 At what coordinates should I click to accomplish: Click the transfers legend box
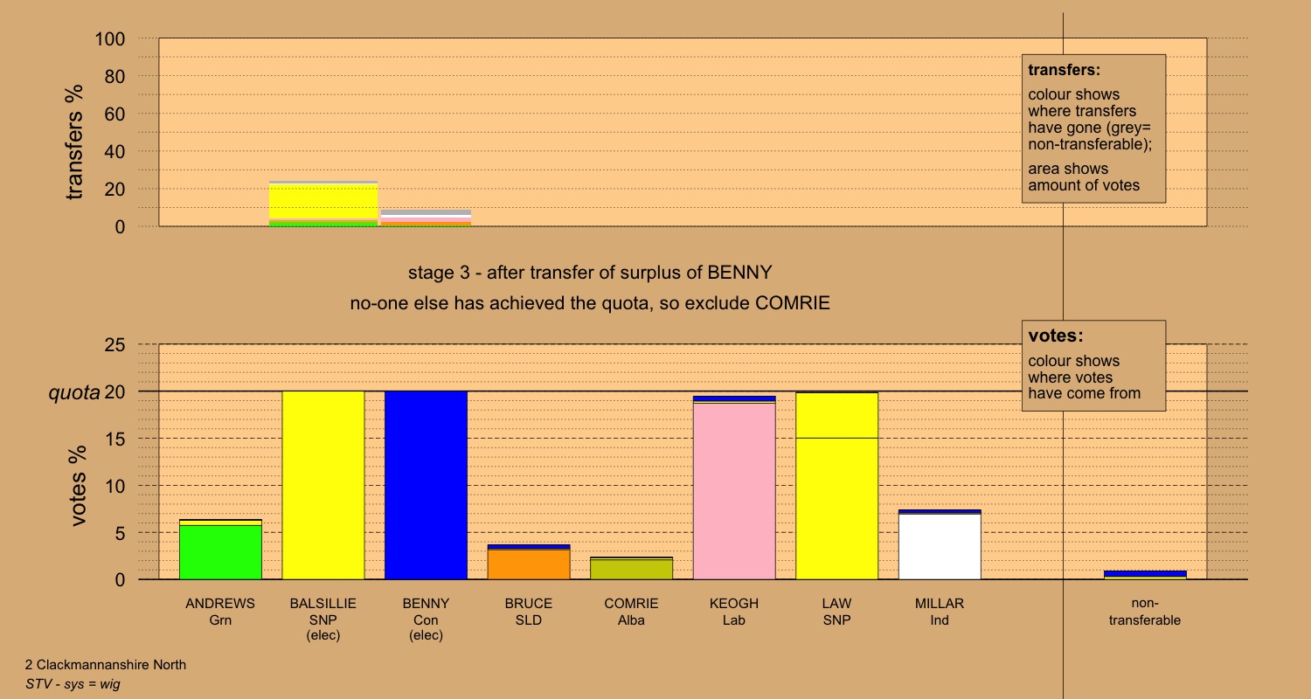click(1093, 128)
